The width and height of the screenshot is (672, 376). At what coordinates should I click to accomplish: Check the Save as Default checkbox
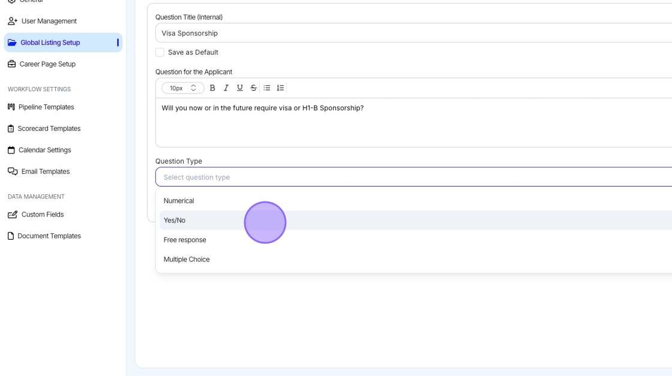coord(160,52)
